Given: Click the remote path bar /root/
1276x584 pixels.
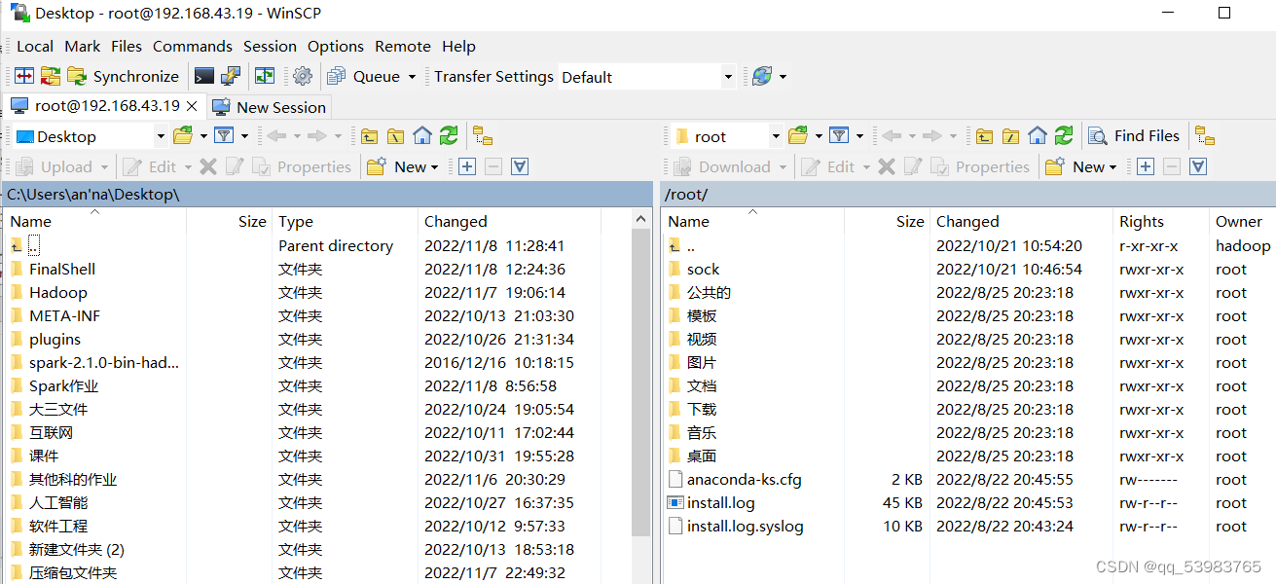Looking at the screenshot, I should tap(968, 194).
